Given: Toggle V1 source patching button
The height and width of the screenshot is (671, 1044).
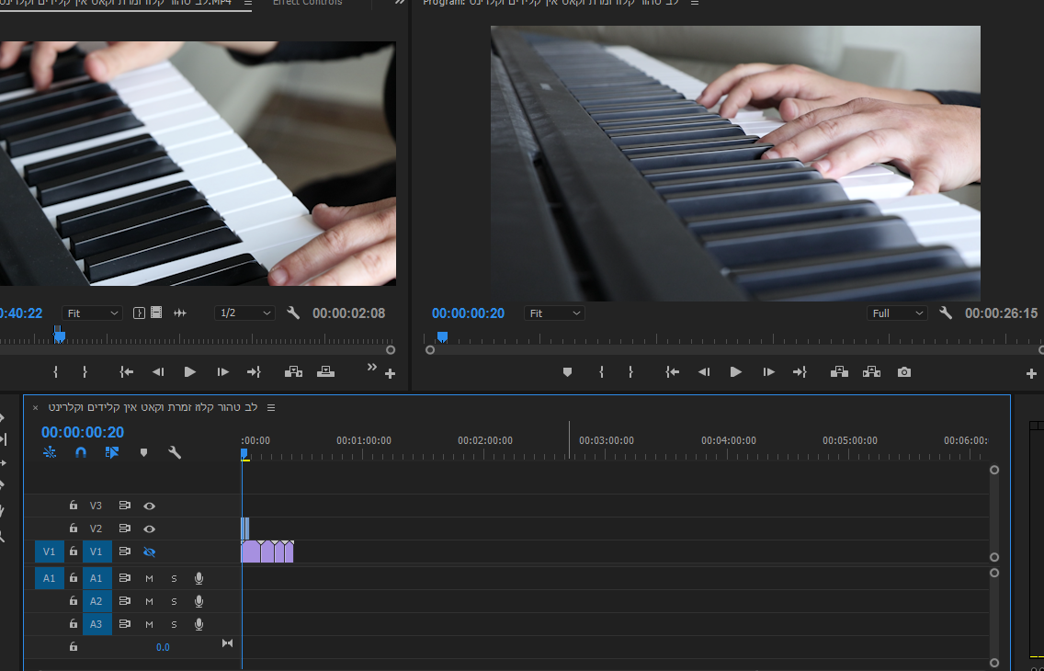Looking at the screenshot, I should [x=50, y=552].
